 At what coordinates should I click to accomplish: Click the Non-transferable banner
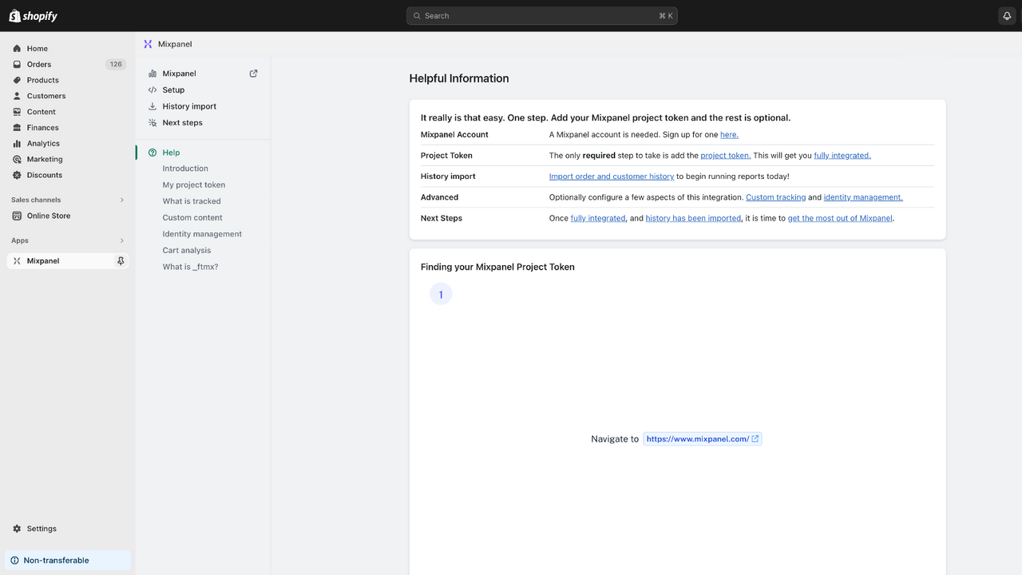pos(68,561)
